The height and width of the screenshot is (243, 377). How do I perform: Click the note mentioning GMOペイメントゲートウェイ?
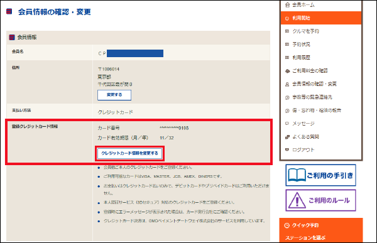(185, 221)
